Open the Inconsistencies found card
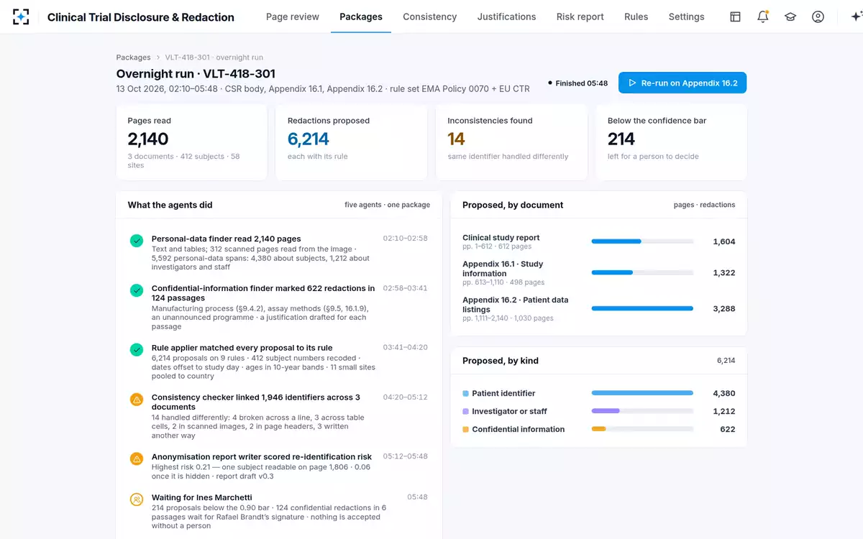863x539 pixels. tap(511, 142)
